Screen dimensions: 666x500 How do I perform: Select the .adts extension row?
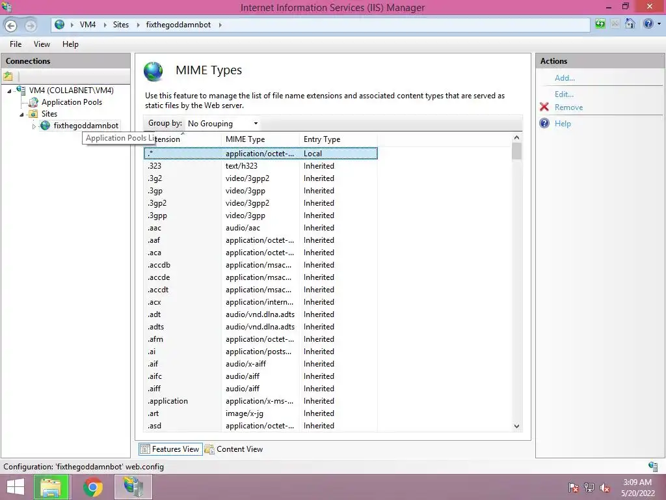tap(261, 327)
